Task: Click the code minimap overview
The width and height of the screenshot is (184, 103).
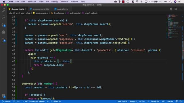Action: 174,26
